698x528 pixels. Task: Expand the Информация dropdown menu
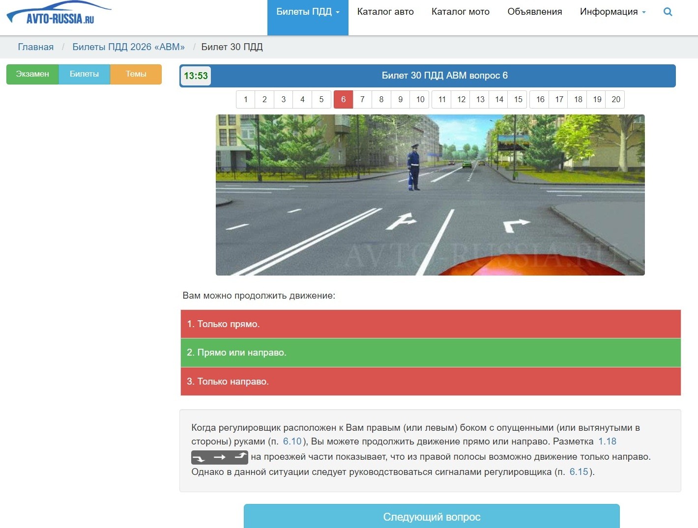point(612,12)
